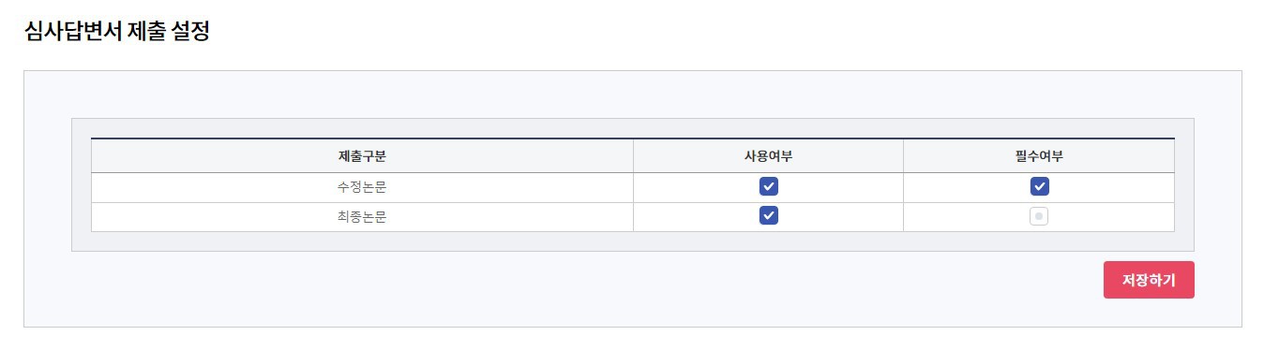Screen dimensions: 1264x350
Task: Click gray dot icon in 최종논문 필수여부
Action: 1039,216
